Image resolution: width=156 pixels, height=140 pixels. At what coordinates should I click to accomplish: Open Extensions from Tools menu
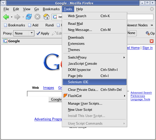point(94,44)
